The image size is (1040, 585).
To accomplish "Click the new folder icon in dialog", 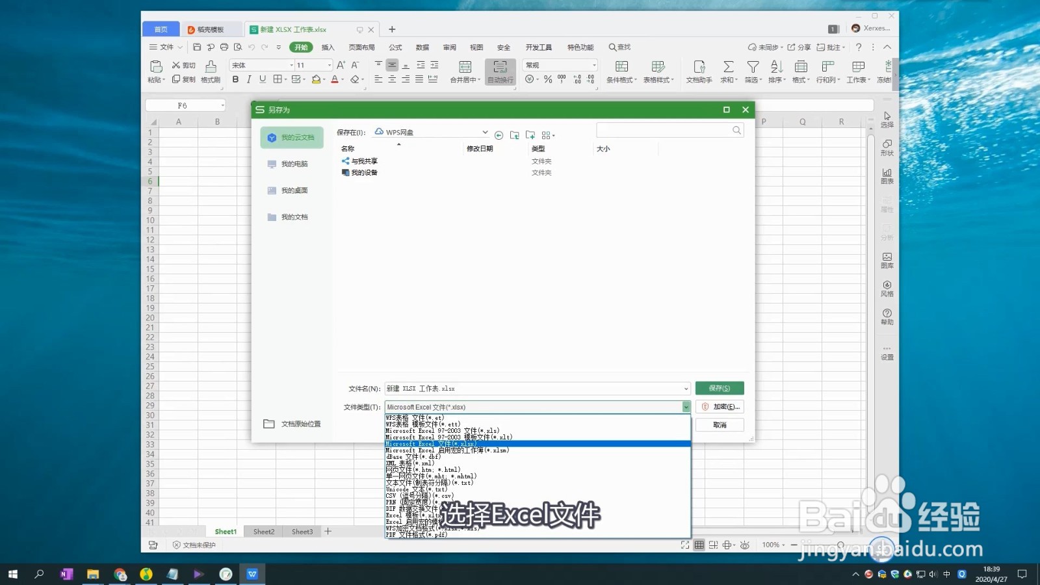I will [x=530, y=135].
